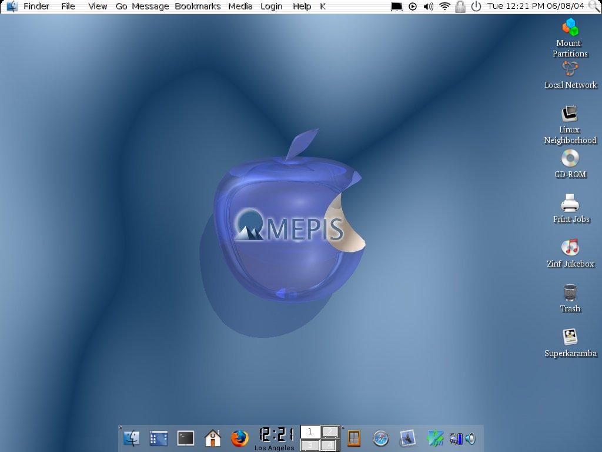
Task: Launch the Zinf Jukebox desktop icon
Action: click(x=570, y=253)
